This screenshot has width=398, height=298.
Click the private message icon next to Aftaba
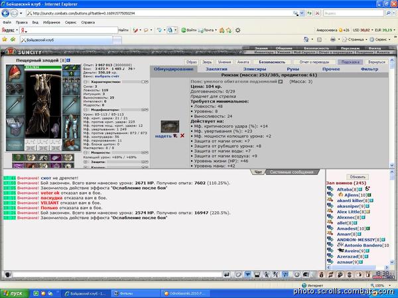point(330,189)
